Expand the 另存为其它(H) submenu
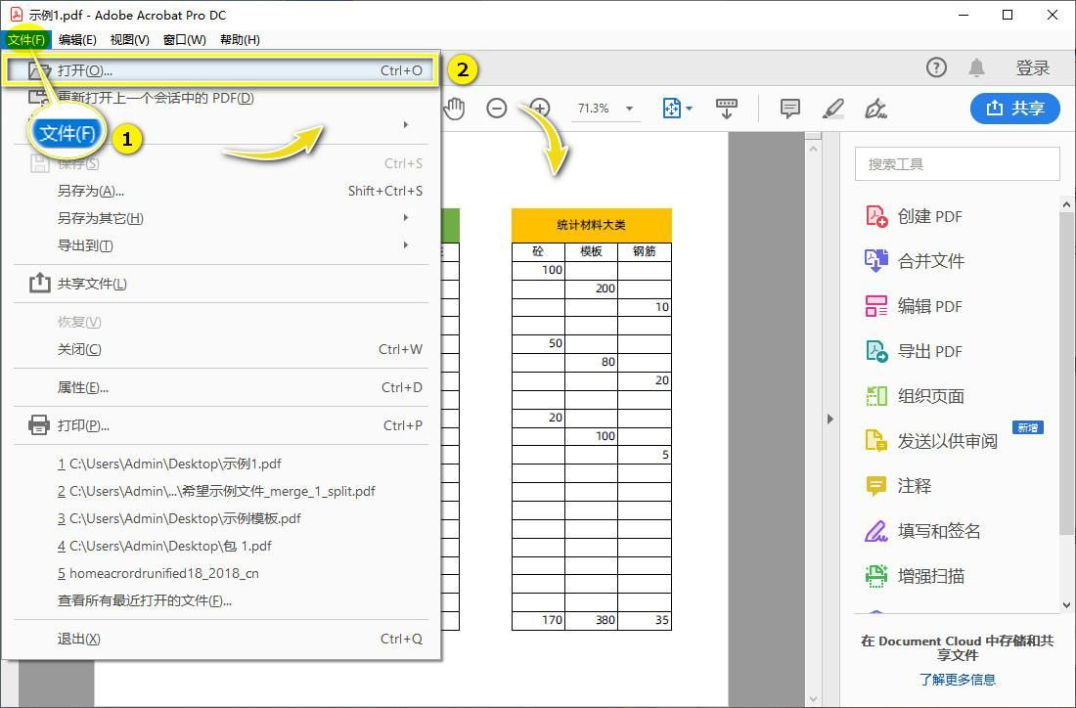 [x=221, y=218]
